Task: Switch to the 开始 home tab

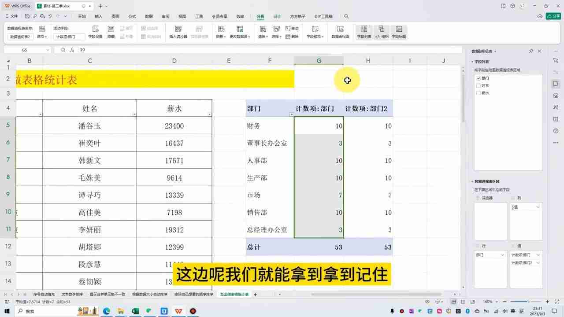Action: click(82, 16)
